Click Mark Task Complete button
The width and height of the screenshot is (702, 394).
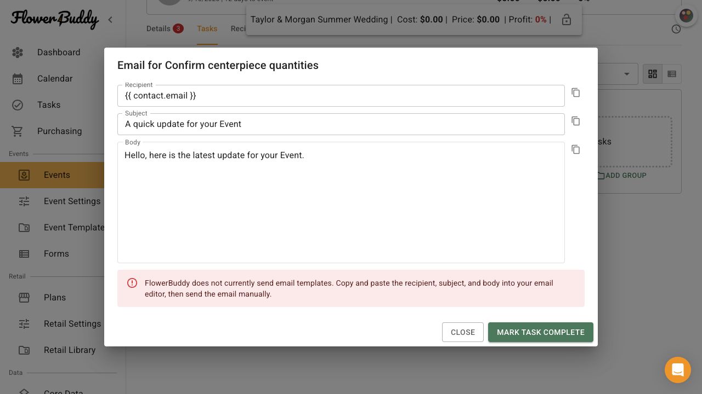point(541,332)
